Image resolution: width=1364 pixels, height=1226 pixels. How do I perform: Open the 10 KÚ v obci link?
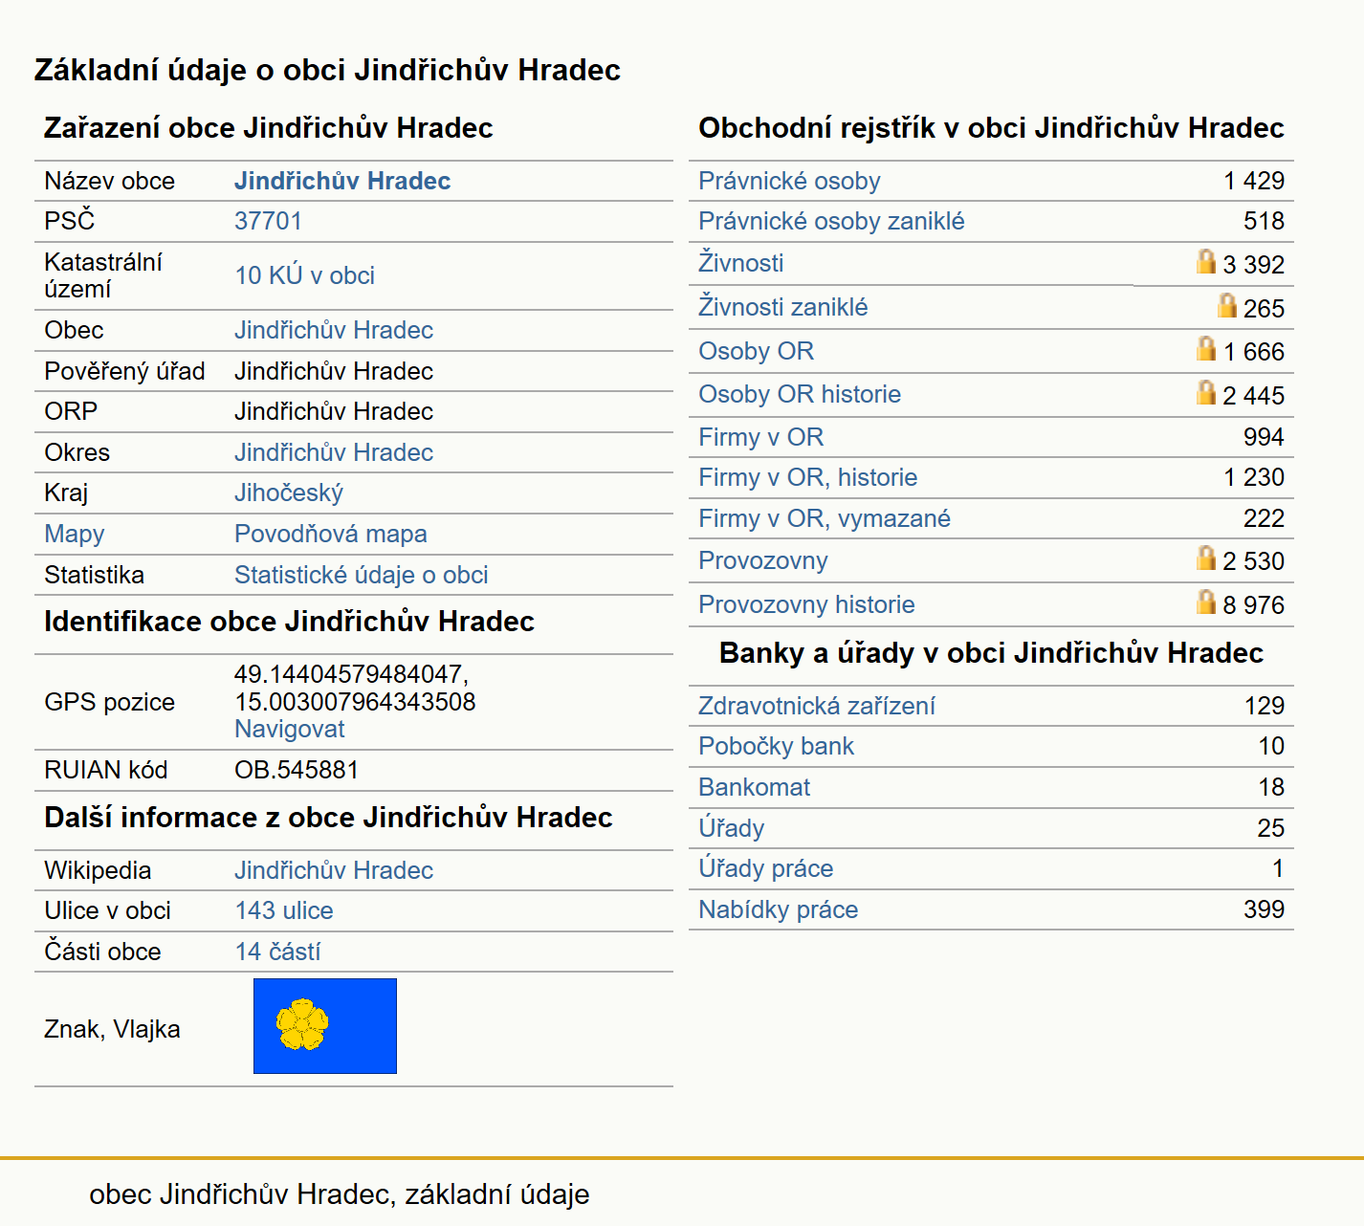pyautogui.click(x=305, y=275)
